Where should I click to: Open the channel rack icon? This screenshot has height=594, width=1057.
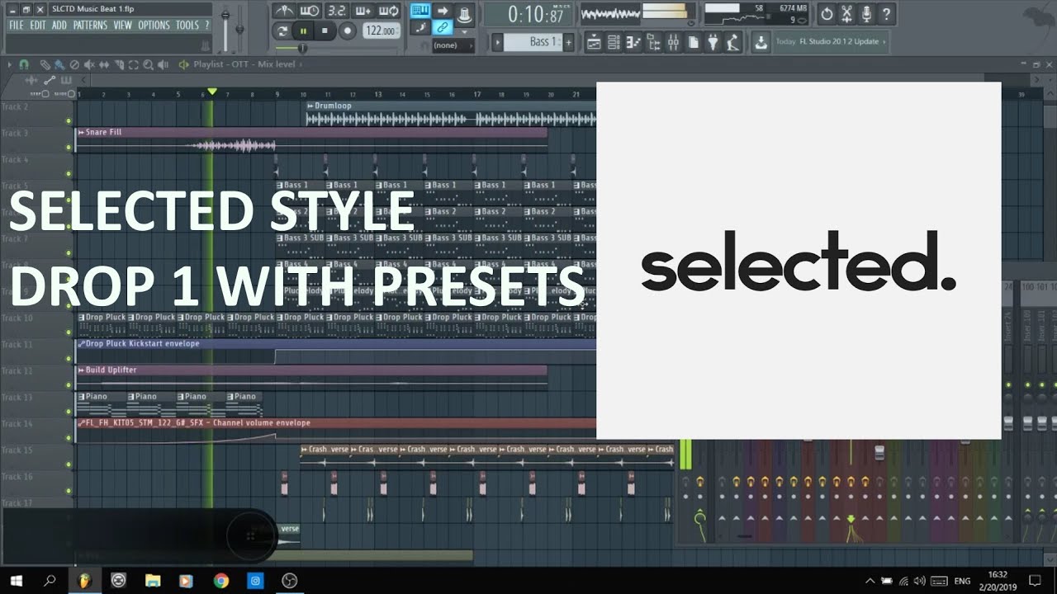tap(614, 42)
